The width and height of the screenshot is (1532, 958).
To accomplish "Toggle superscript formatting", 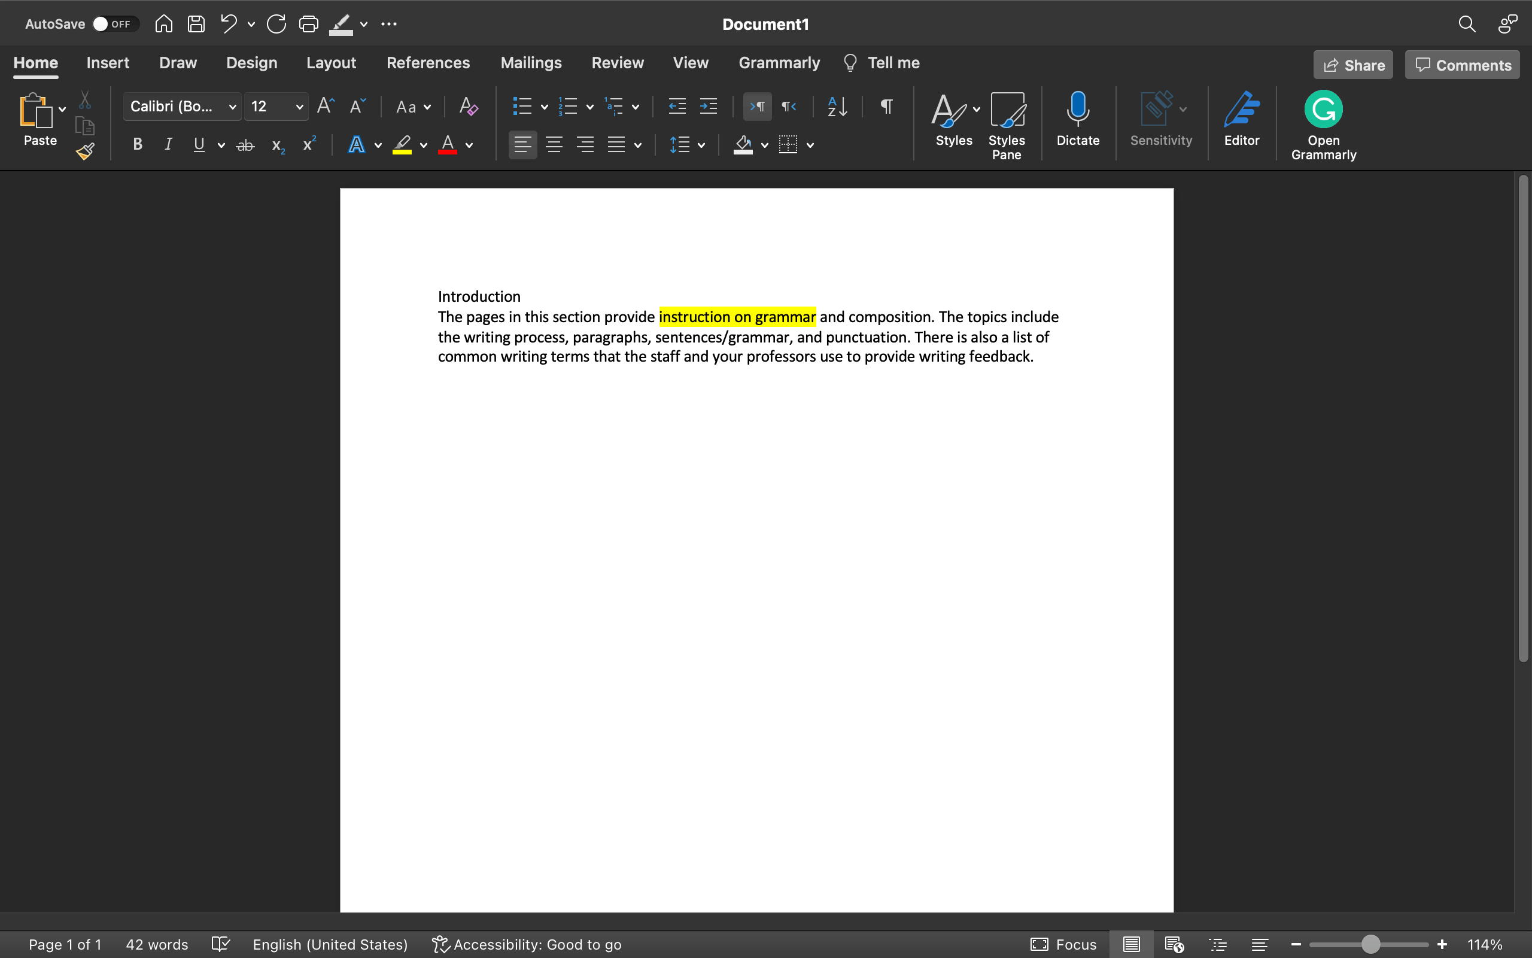I will (x=309, y=144).
